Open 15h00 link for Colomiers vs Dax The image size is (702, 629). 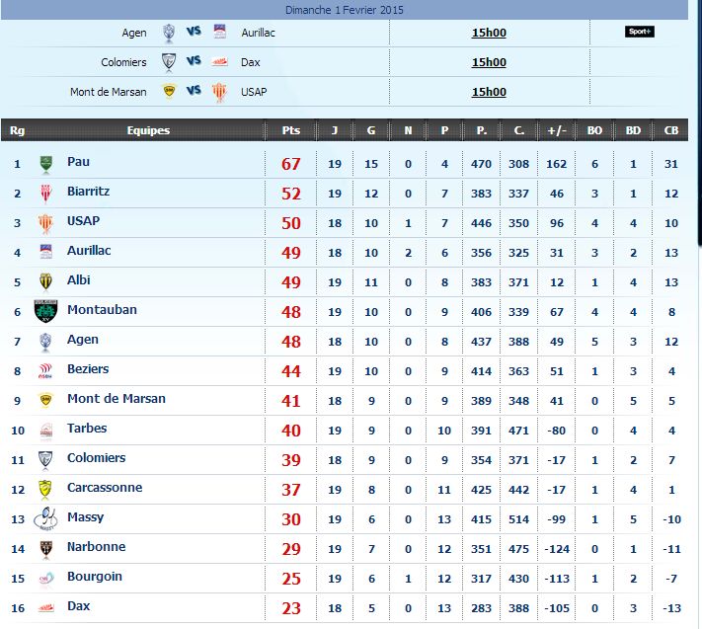489,62
